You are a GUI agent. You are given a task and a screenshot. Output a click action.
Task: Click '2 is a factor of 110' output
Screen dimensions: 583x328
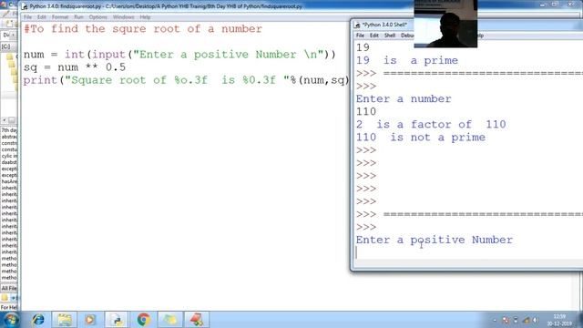[x=431, y=125]
